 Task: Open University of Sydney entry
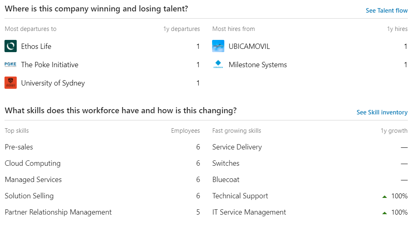tap(53, 83)
